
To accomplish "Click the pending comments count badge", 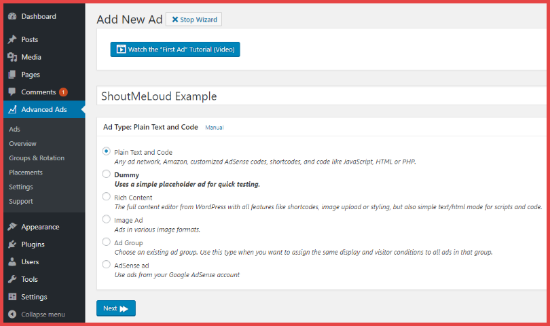I will tap(63, 92).
